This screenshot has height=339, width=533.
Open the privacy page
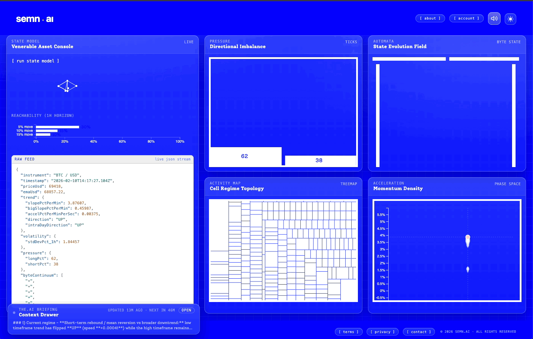click(x=382, y=332)
